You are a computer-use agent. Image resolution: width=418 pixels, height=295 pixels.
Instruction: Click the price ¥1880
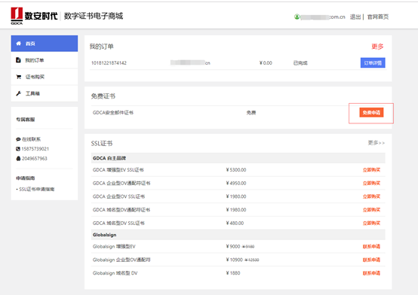[x=232, y=273]
